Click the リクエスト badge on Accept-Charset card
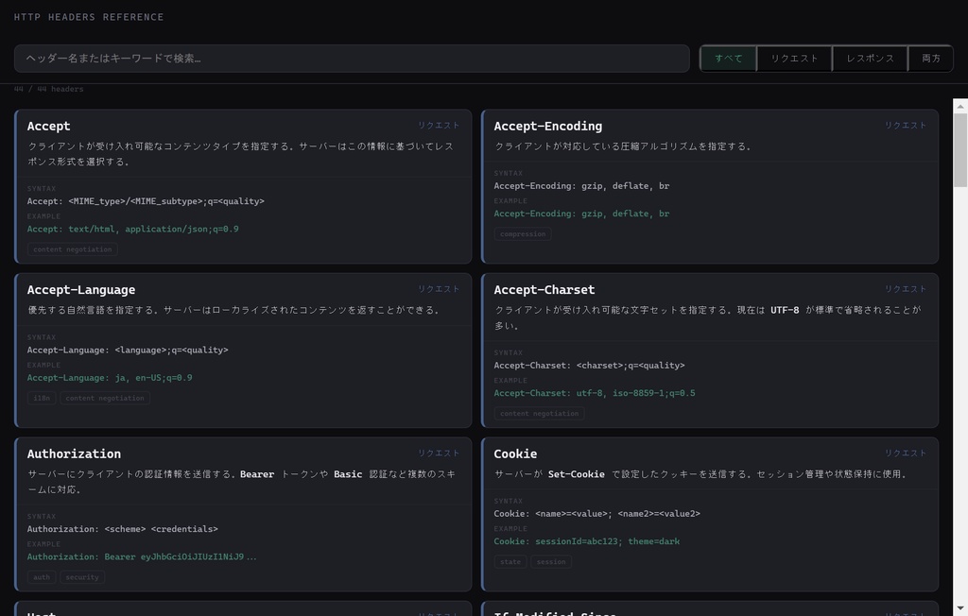This screenshot has width=968, height=616. [x=905, y=289]
